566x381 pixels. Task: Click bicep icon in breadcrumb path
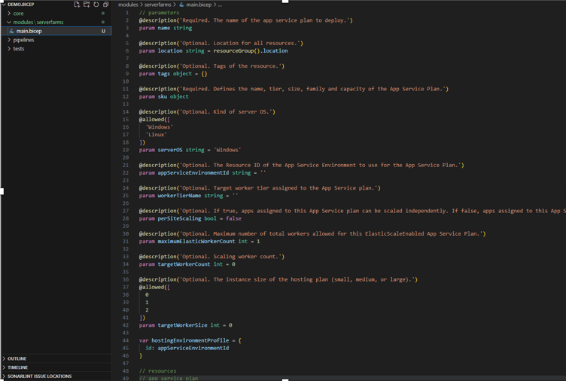(x=181, y=5)
